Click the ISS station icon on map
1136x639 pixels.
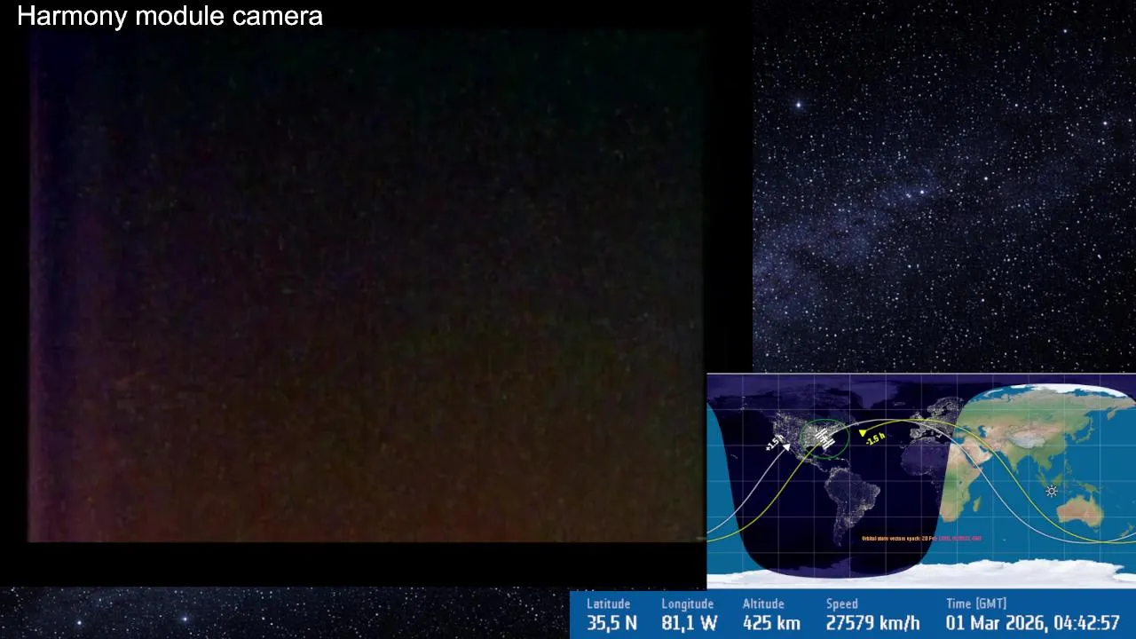pyautogui.click(x=824, y=438)
